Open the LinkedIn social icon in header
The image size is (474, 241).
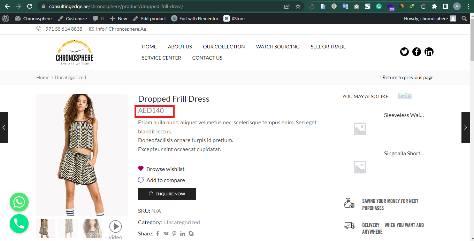(429, 52)
